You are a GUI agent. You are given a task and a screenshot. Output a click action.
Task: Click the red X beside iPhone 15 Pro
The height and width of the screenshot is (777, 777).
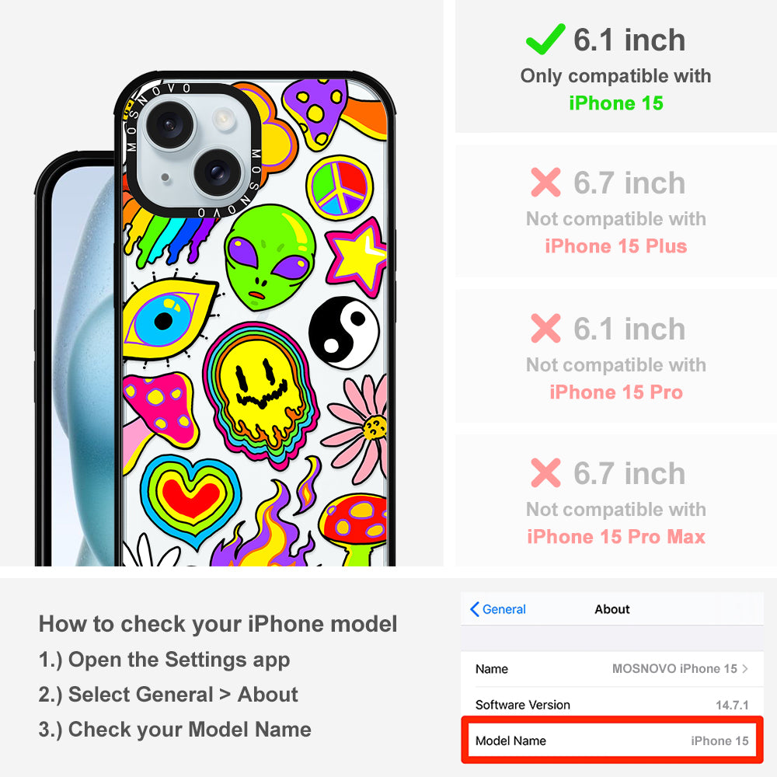545,328
